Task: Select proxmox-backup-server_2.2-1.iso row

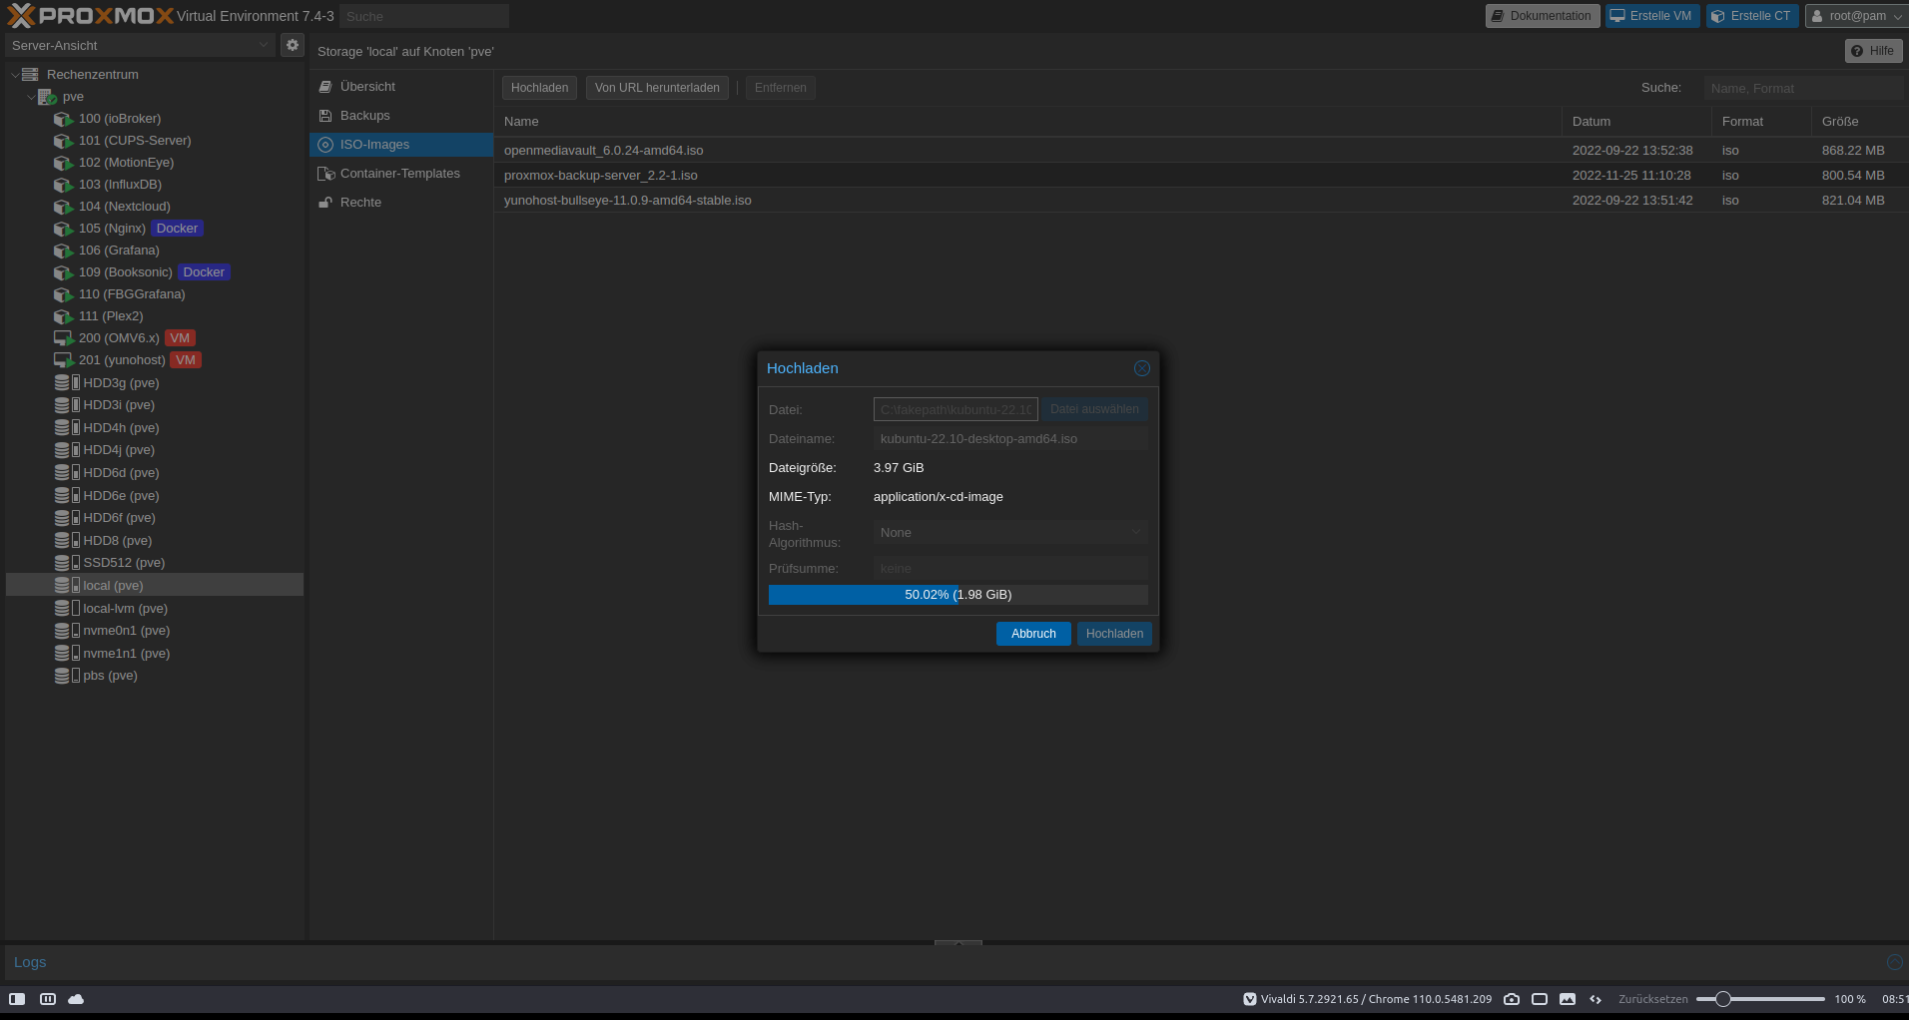Action: click(1201, 176)
